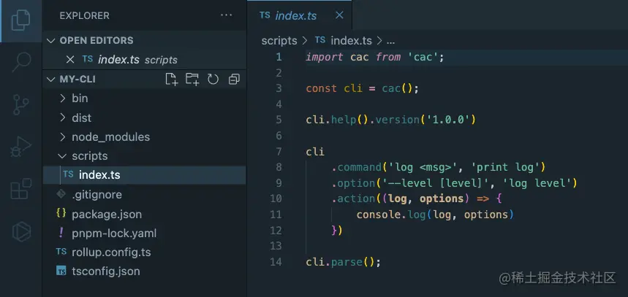
Task: Collapse the Open Editors section
Action: click(50, 40)
